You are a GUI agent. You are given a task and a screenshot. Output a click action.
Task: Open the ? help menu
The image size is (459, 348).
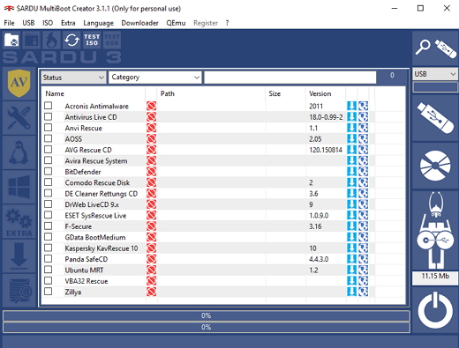click(227, 23)
